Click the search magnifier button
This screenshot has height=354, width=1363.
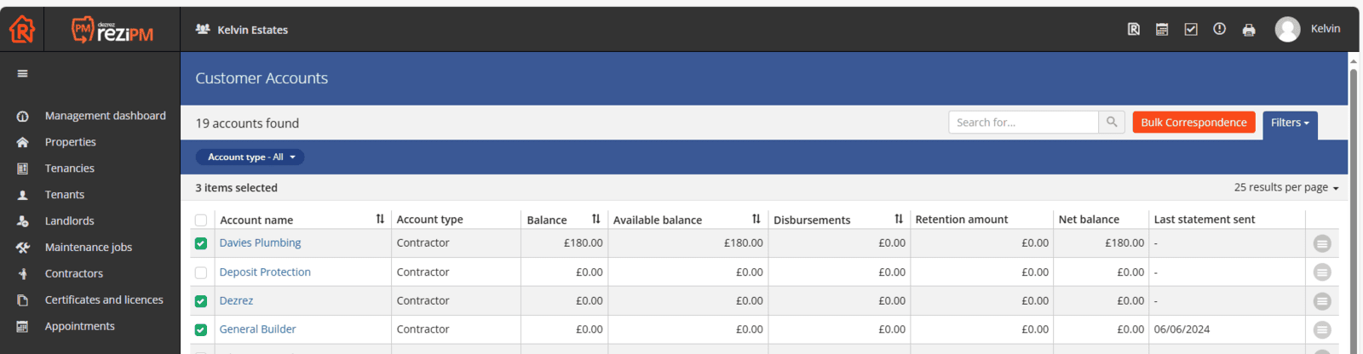[x=1112, y=123]
